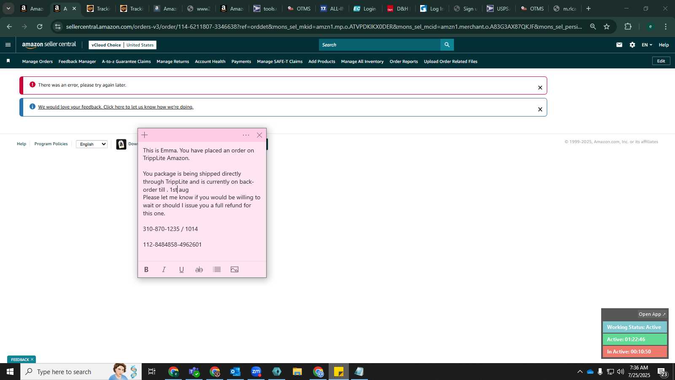Toggle italic formatting in sticky note
The image size is (675, 380).
tap(164, 269)
